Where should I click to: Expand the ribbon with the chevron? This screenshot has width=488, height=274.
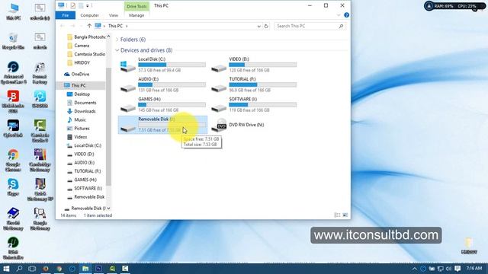tap(339, 15)
